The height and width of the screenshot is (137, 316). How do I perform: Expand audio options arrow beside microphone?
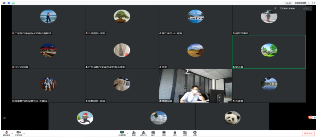tap(12, 133)
